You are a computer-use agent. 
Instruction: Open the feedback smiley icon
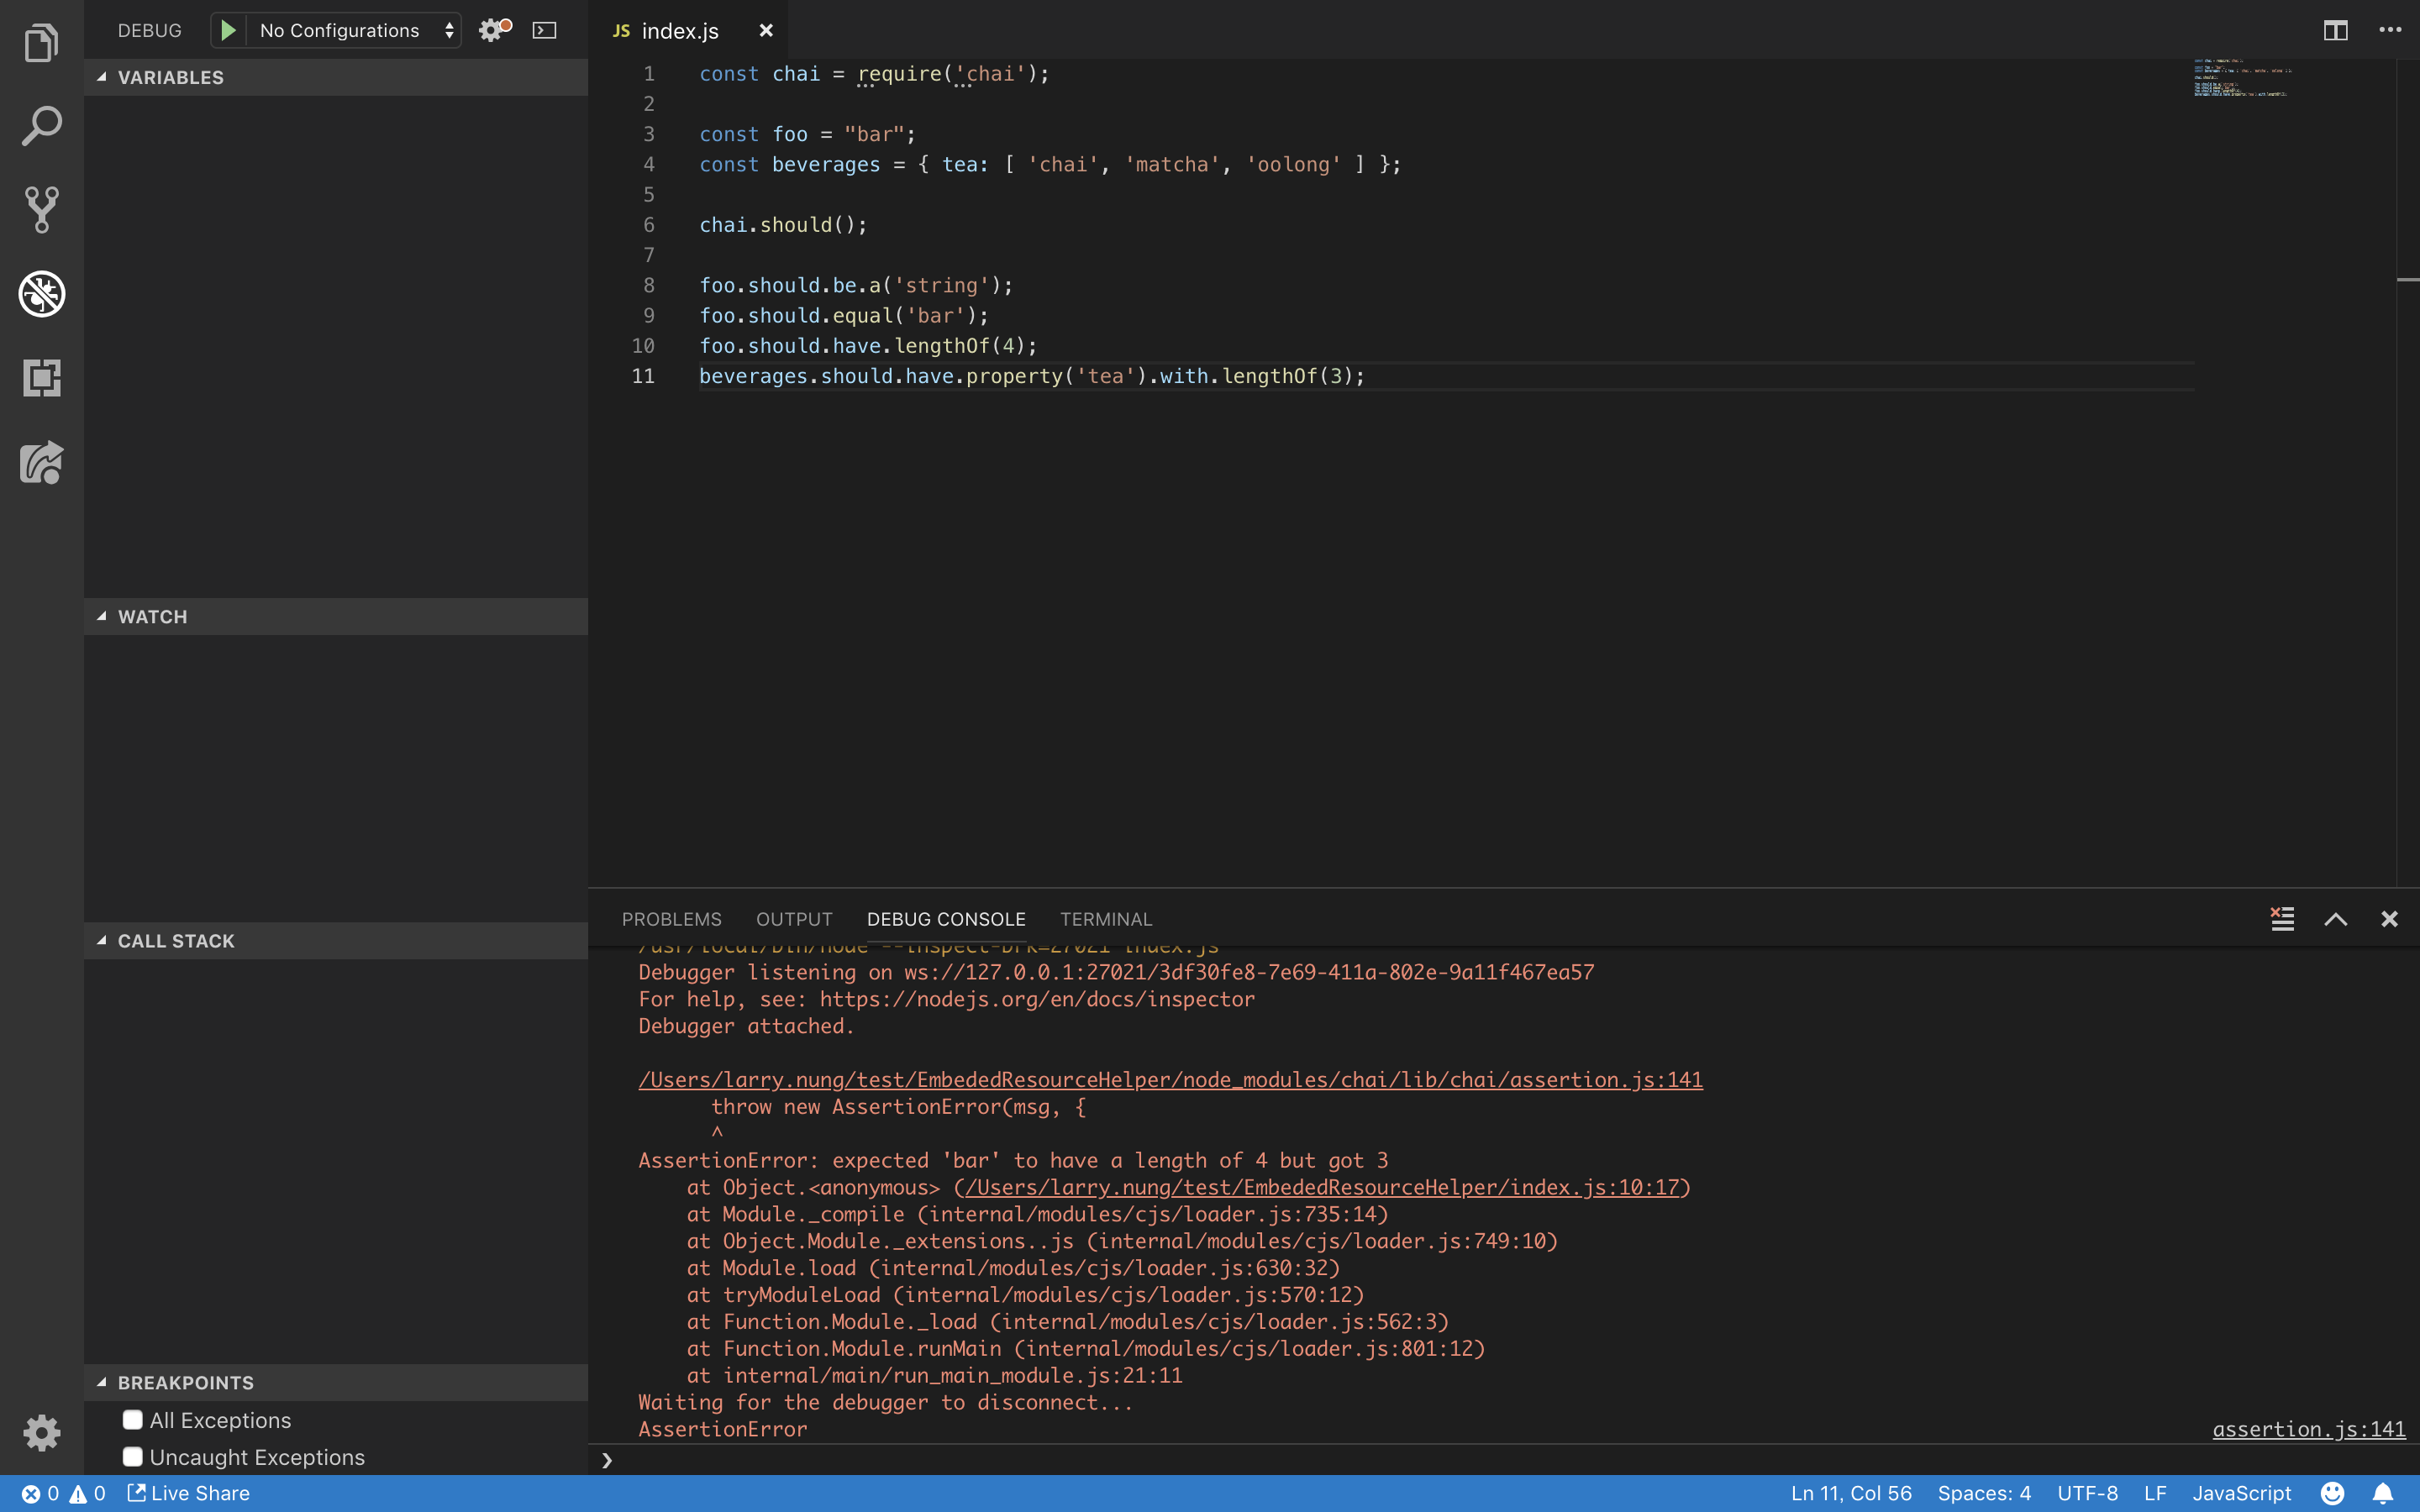point(2332,1493)
